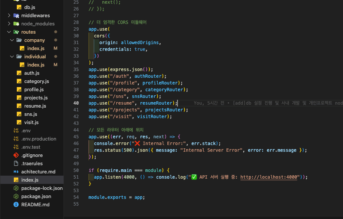Collapse the company folder chevron

12,40
